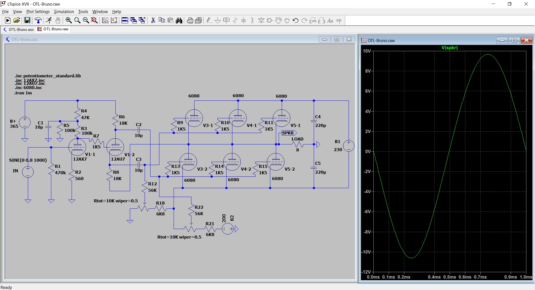
Task: Click the Autorange plot icon
Action: coord(105,20)
